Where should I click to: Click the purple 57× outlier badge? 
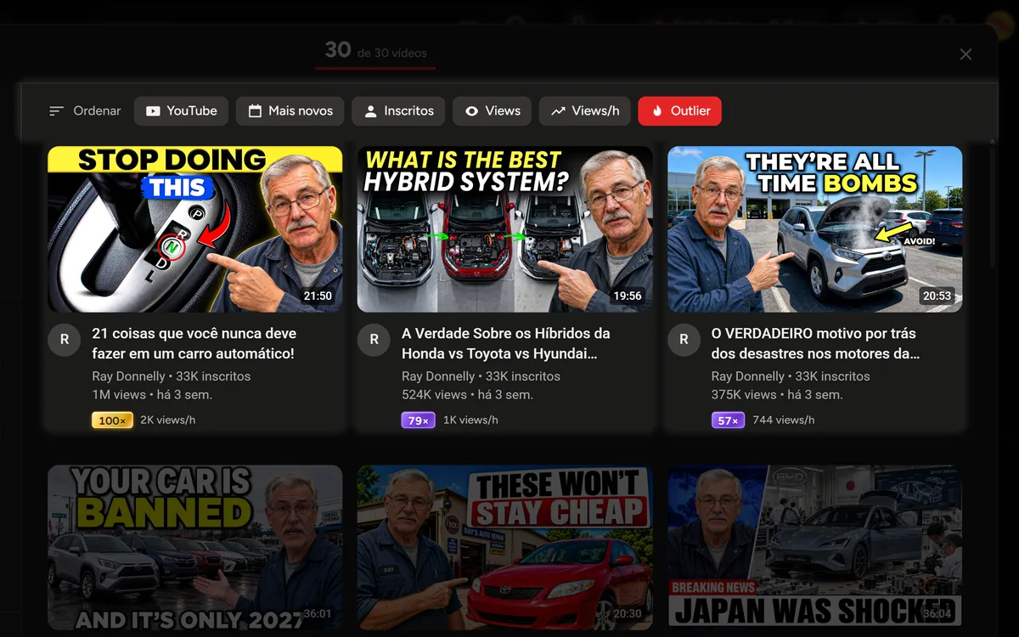tap(728, 420)
